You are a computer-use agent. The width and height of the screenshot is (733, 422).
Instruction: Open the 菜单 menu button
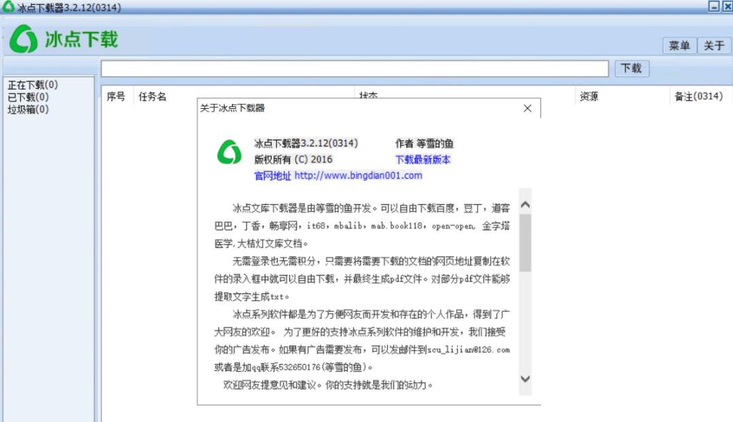point(679,46)
